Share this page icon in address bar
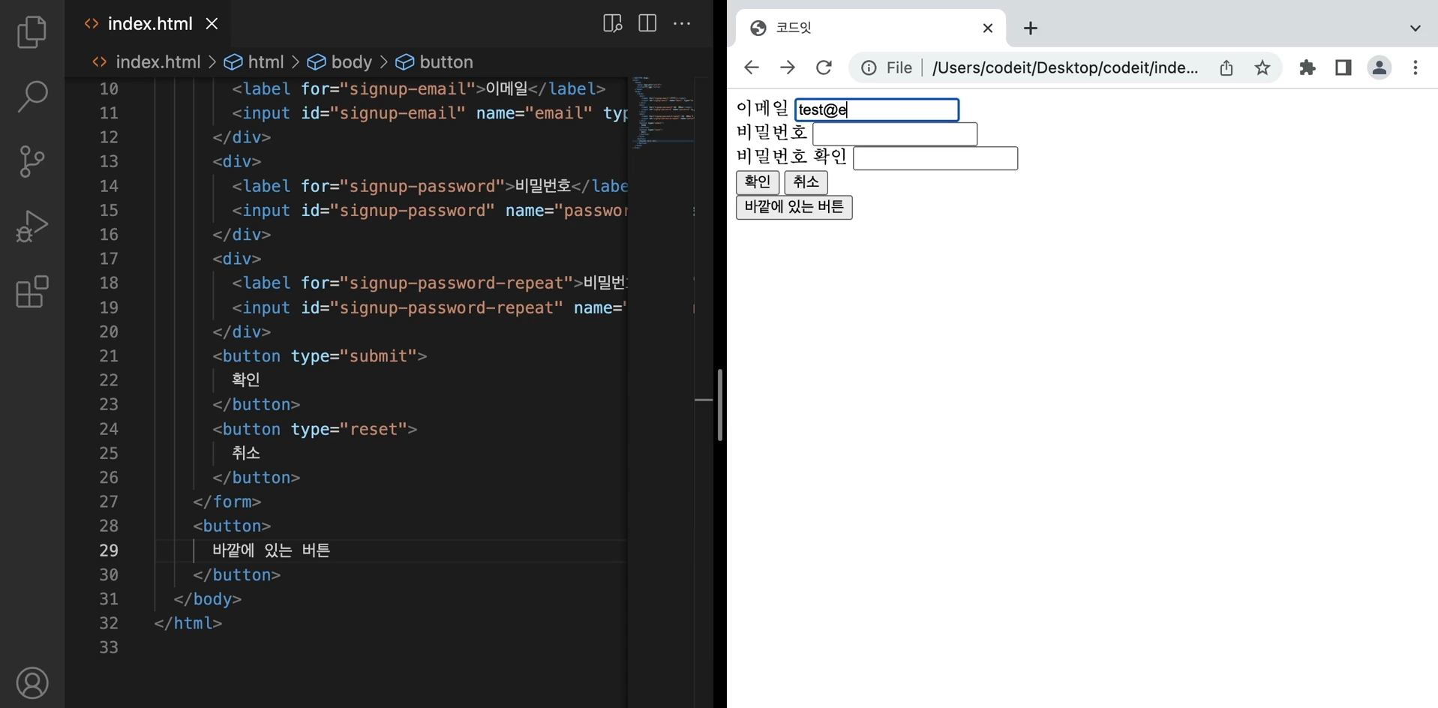This screenshot has height=708, width=1438. [1226, 68]
